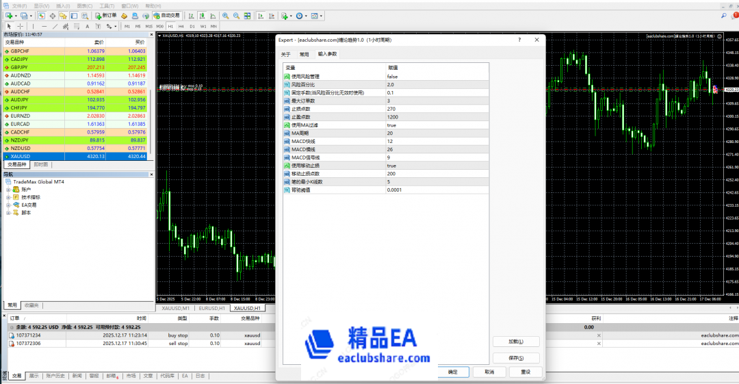Expand the 脚本 tree node

[8, 213]
